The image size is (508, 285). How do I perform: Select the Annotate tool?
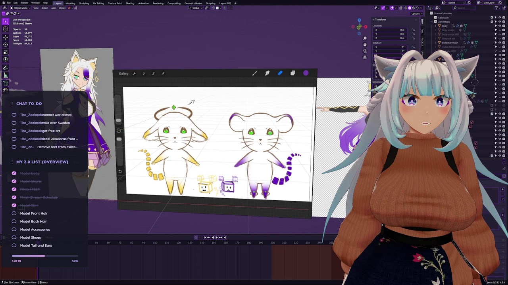pyautogui.click(x=6, y=68)
